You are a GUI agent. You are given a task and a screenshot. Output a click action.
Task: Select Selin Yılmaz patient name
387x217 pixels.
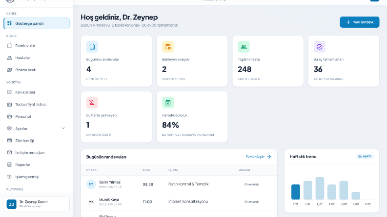coord(110,182)
